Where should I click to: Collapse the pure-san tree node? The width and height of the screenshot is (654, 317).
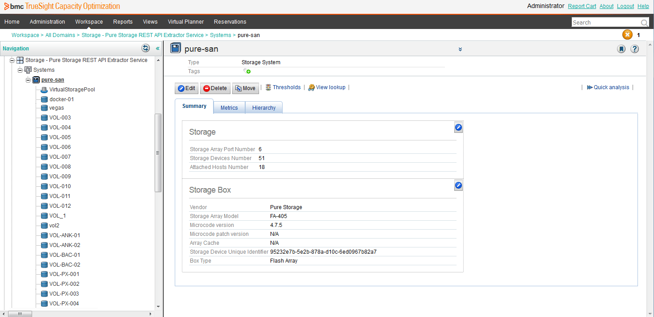28,80
